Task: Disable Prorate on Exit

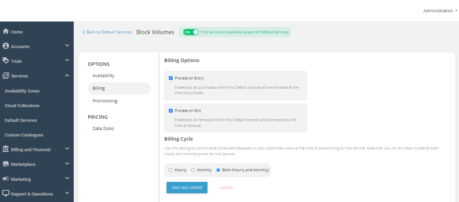Action: click(171, 110)
